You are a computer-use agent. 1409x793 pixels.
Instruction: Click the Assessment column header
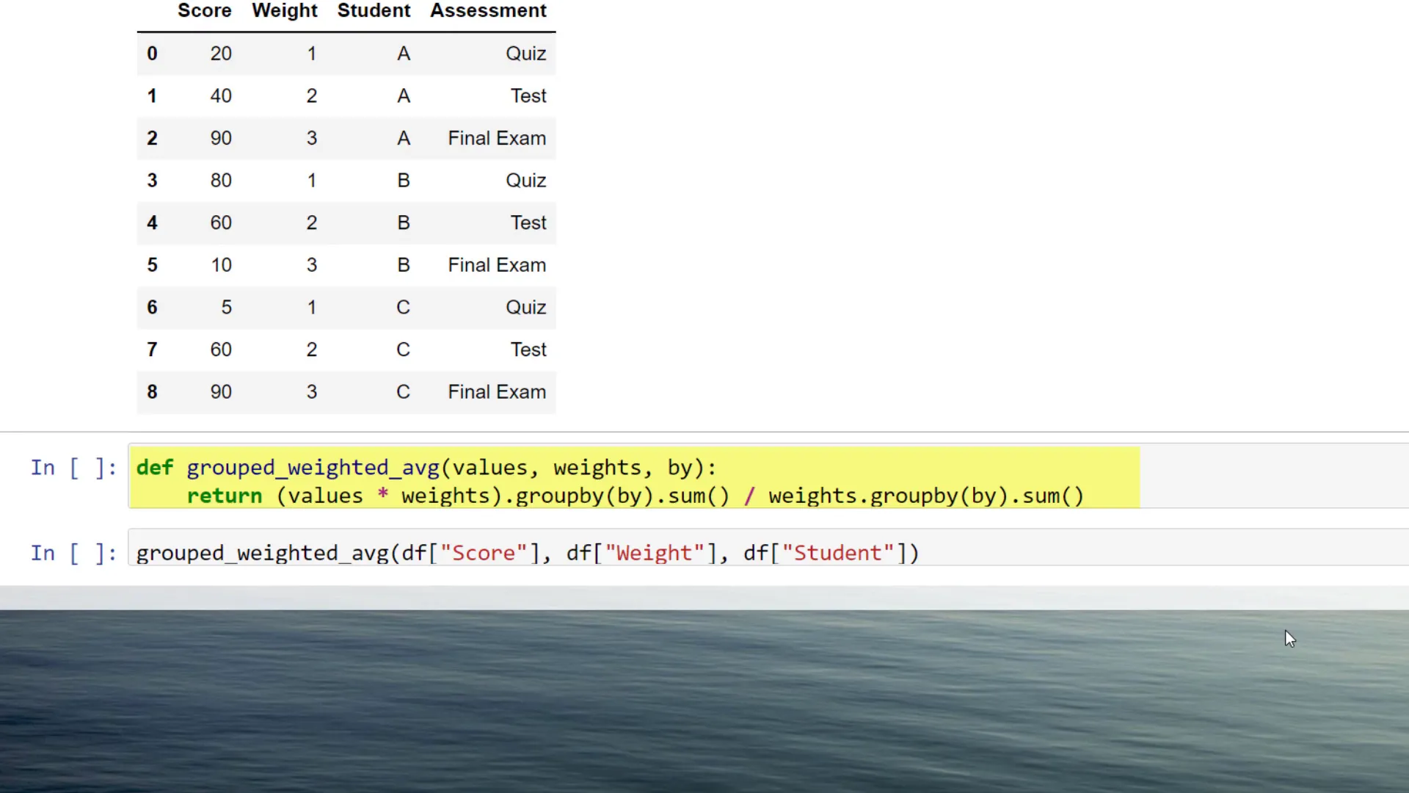click(x=488, y=11)
